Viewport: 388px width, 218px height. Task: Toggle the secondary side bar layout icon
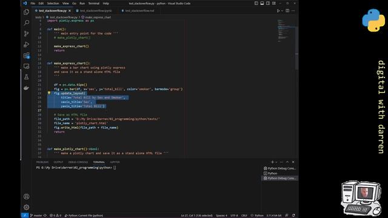(268, 4)
